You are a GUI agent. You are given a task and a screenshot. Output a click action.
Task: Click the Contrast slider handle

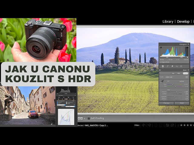(178, 94)
